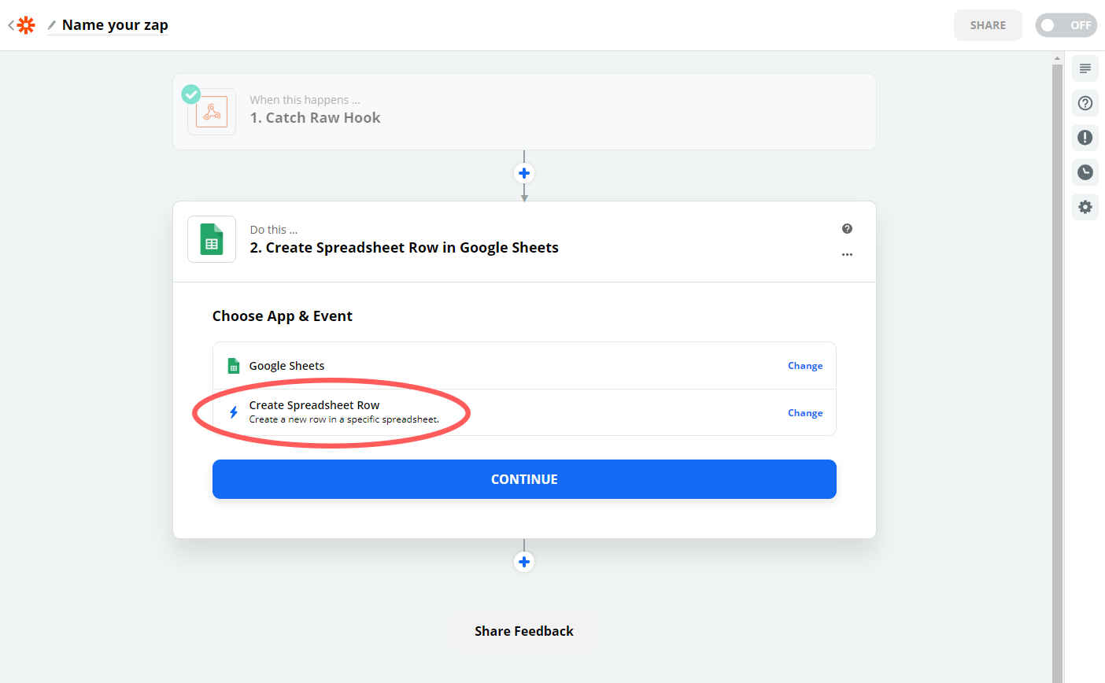Open the Help panel from the right sidebar

pyautogui.click(x=1085, y=103)
